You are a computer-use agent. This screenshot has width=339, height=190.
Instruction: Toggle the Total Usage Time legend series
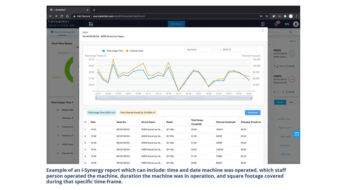pyautogui.click(x=112, y=51)
